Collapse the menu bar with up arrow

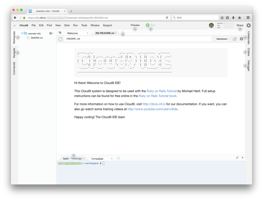(x=15, y=25)
